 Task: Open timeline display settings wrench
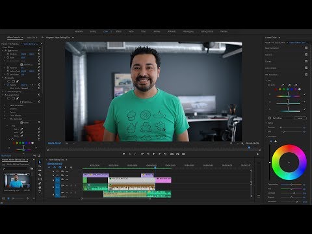71,168
